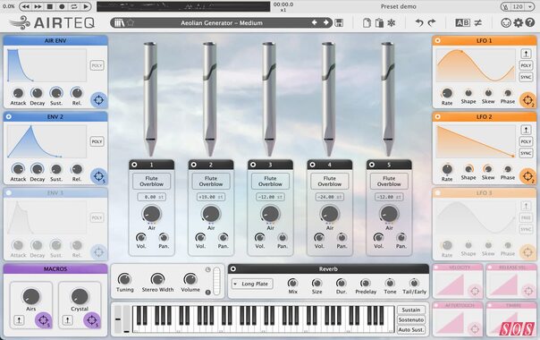Screen dimensions: 540x340
Task: Click the copy icon in the toolbar
Action: pos(367,23)
